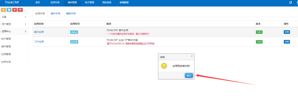
Task: Click the 1.0.4 version badge
Action: click(259, 42)
